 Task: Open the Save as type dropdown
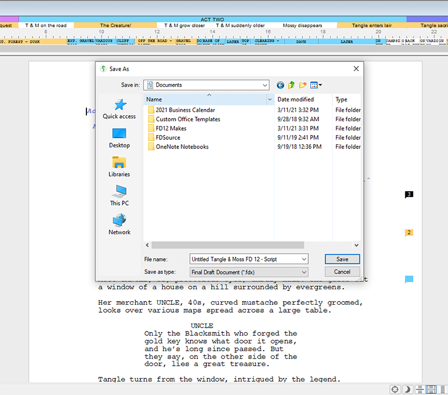(x=304, y=272)
